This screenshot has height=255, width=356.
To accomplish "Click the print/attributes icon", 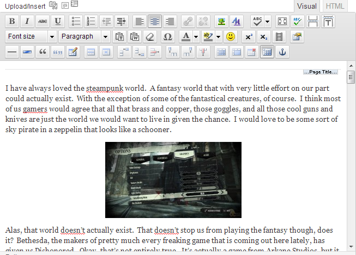I will pyautogui.click(x=297, y=36).
